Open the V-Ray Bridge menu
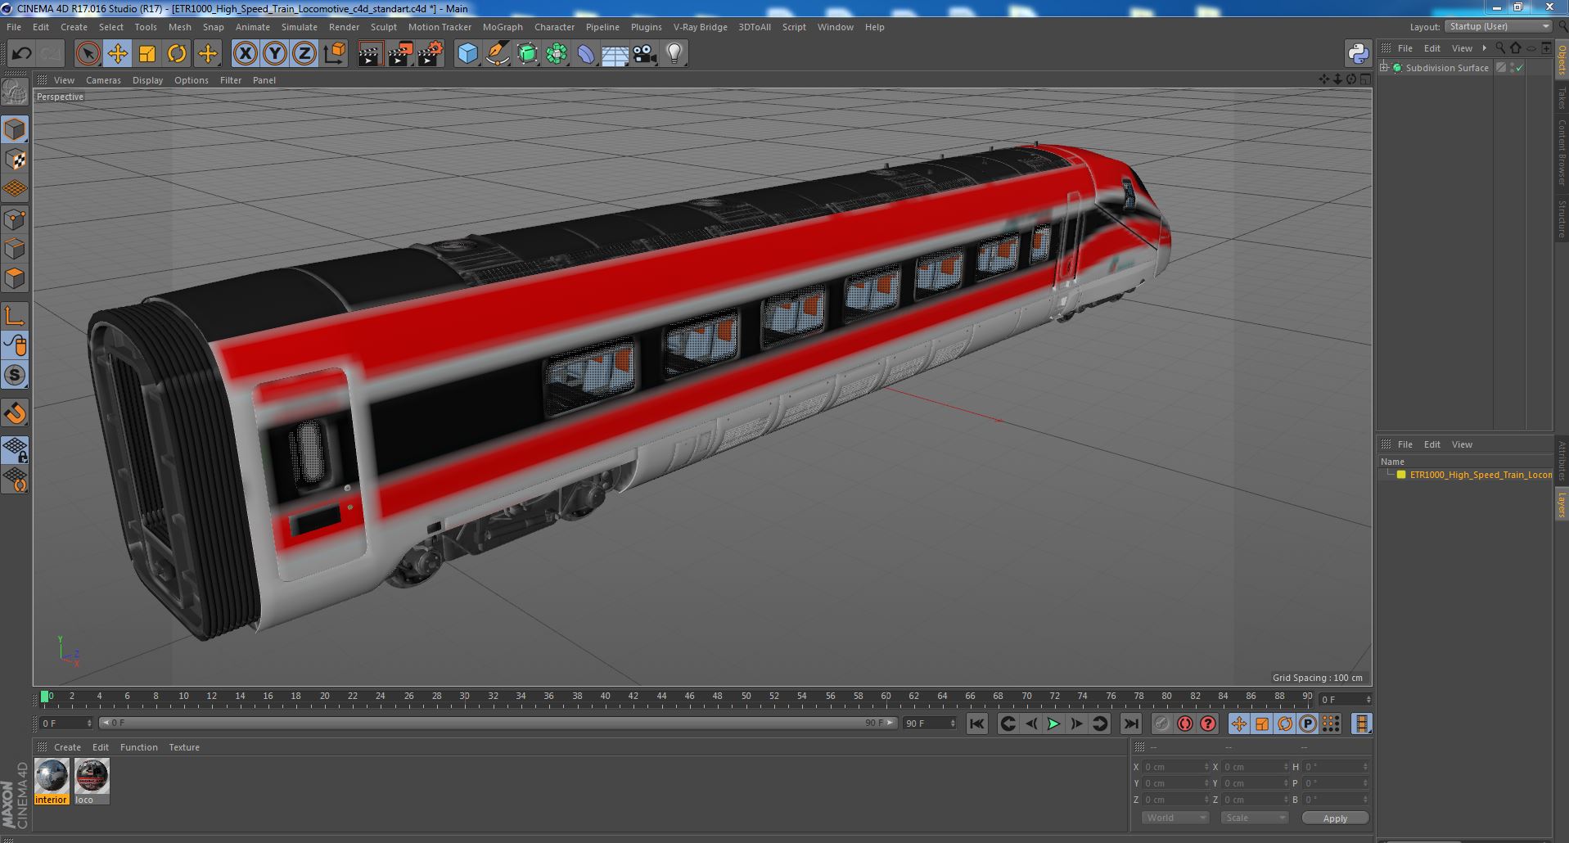Screen dimensions: 1569x843 pos(700,27)
